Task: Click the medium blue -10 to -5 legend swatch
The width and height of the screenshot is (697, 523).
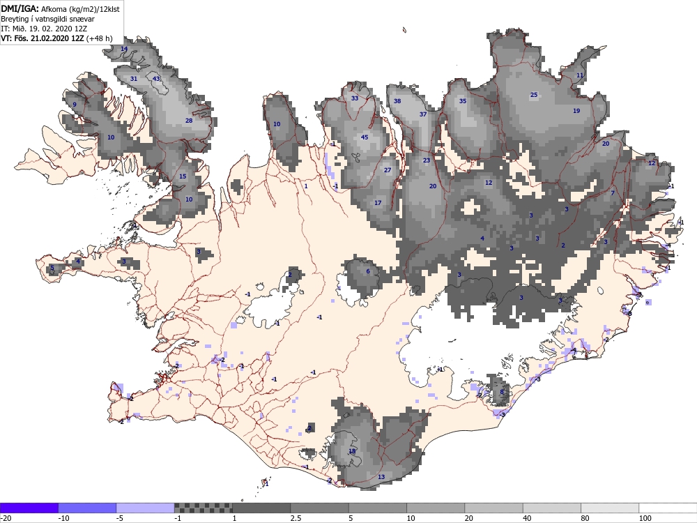Action: pyautogui.click(x=87, y=508)
